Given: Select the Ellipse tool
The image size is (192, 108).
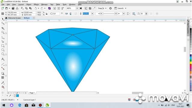Looking at the screenshot, I should pos(3,50).
